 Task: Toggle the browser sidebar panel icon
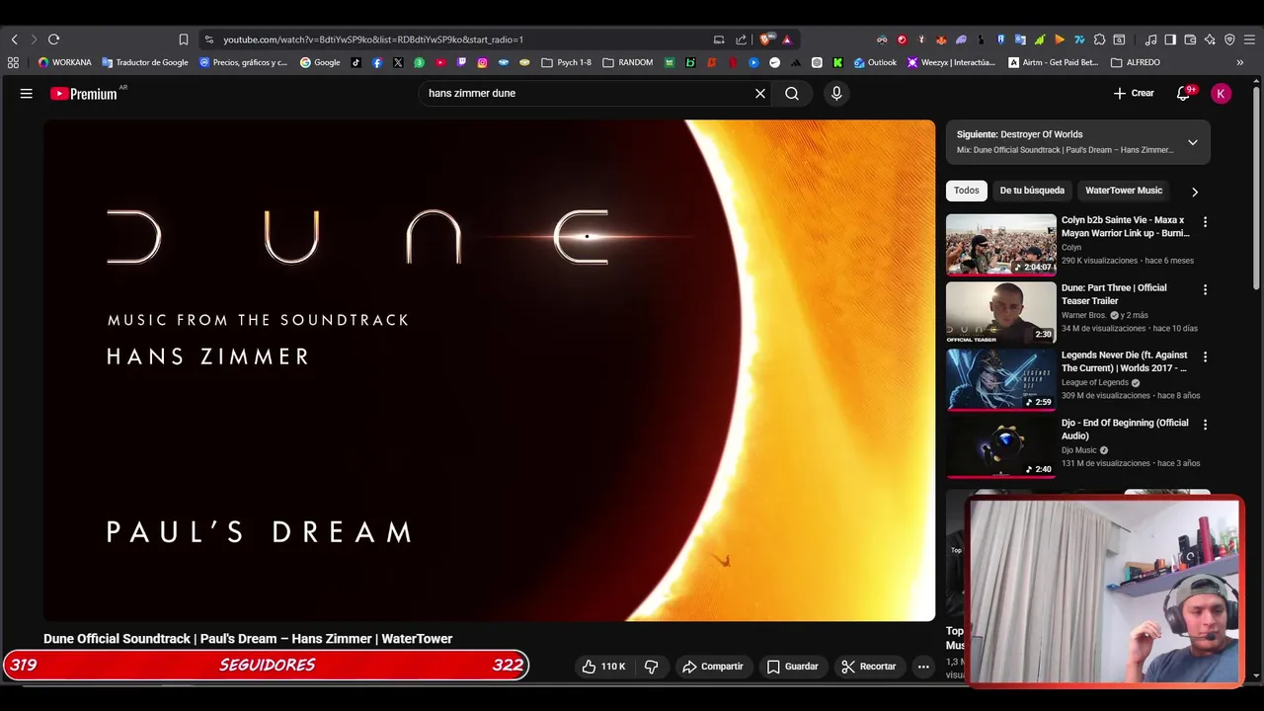(1170, 39)
